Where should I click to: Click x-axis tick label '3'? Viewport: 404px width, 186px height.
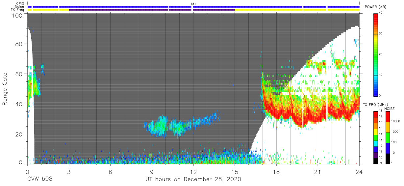(69, 172)
